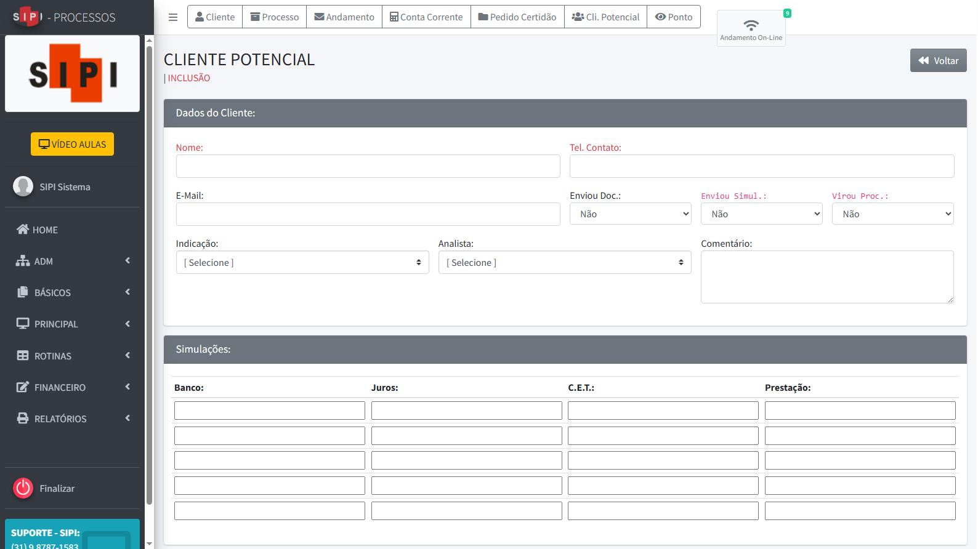The height and width of the screenshot is (549, 978).
Task: Toggle the hamburger sidebar menu icon
Action: pos(173,17)
